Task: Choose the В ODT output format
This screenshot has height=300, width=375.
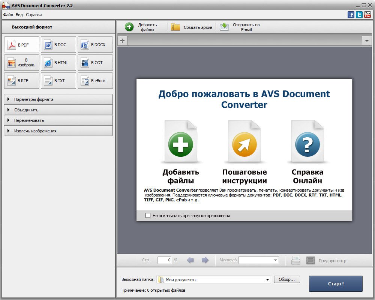Action: coord(95,63)
